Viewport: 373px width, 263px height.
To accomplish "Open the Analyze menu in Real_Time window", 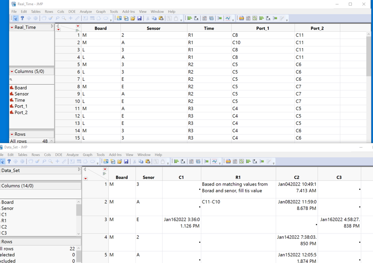I will (86, 12).
